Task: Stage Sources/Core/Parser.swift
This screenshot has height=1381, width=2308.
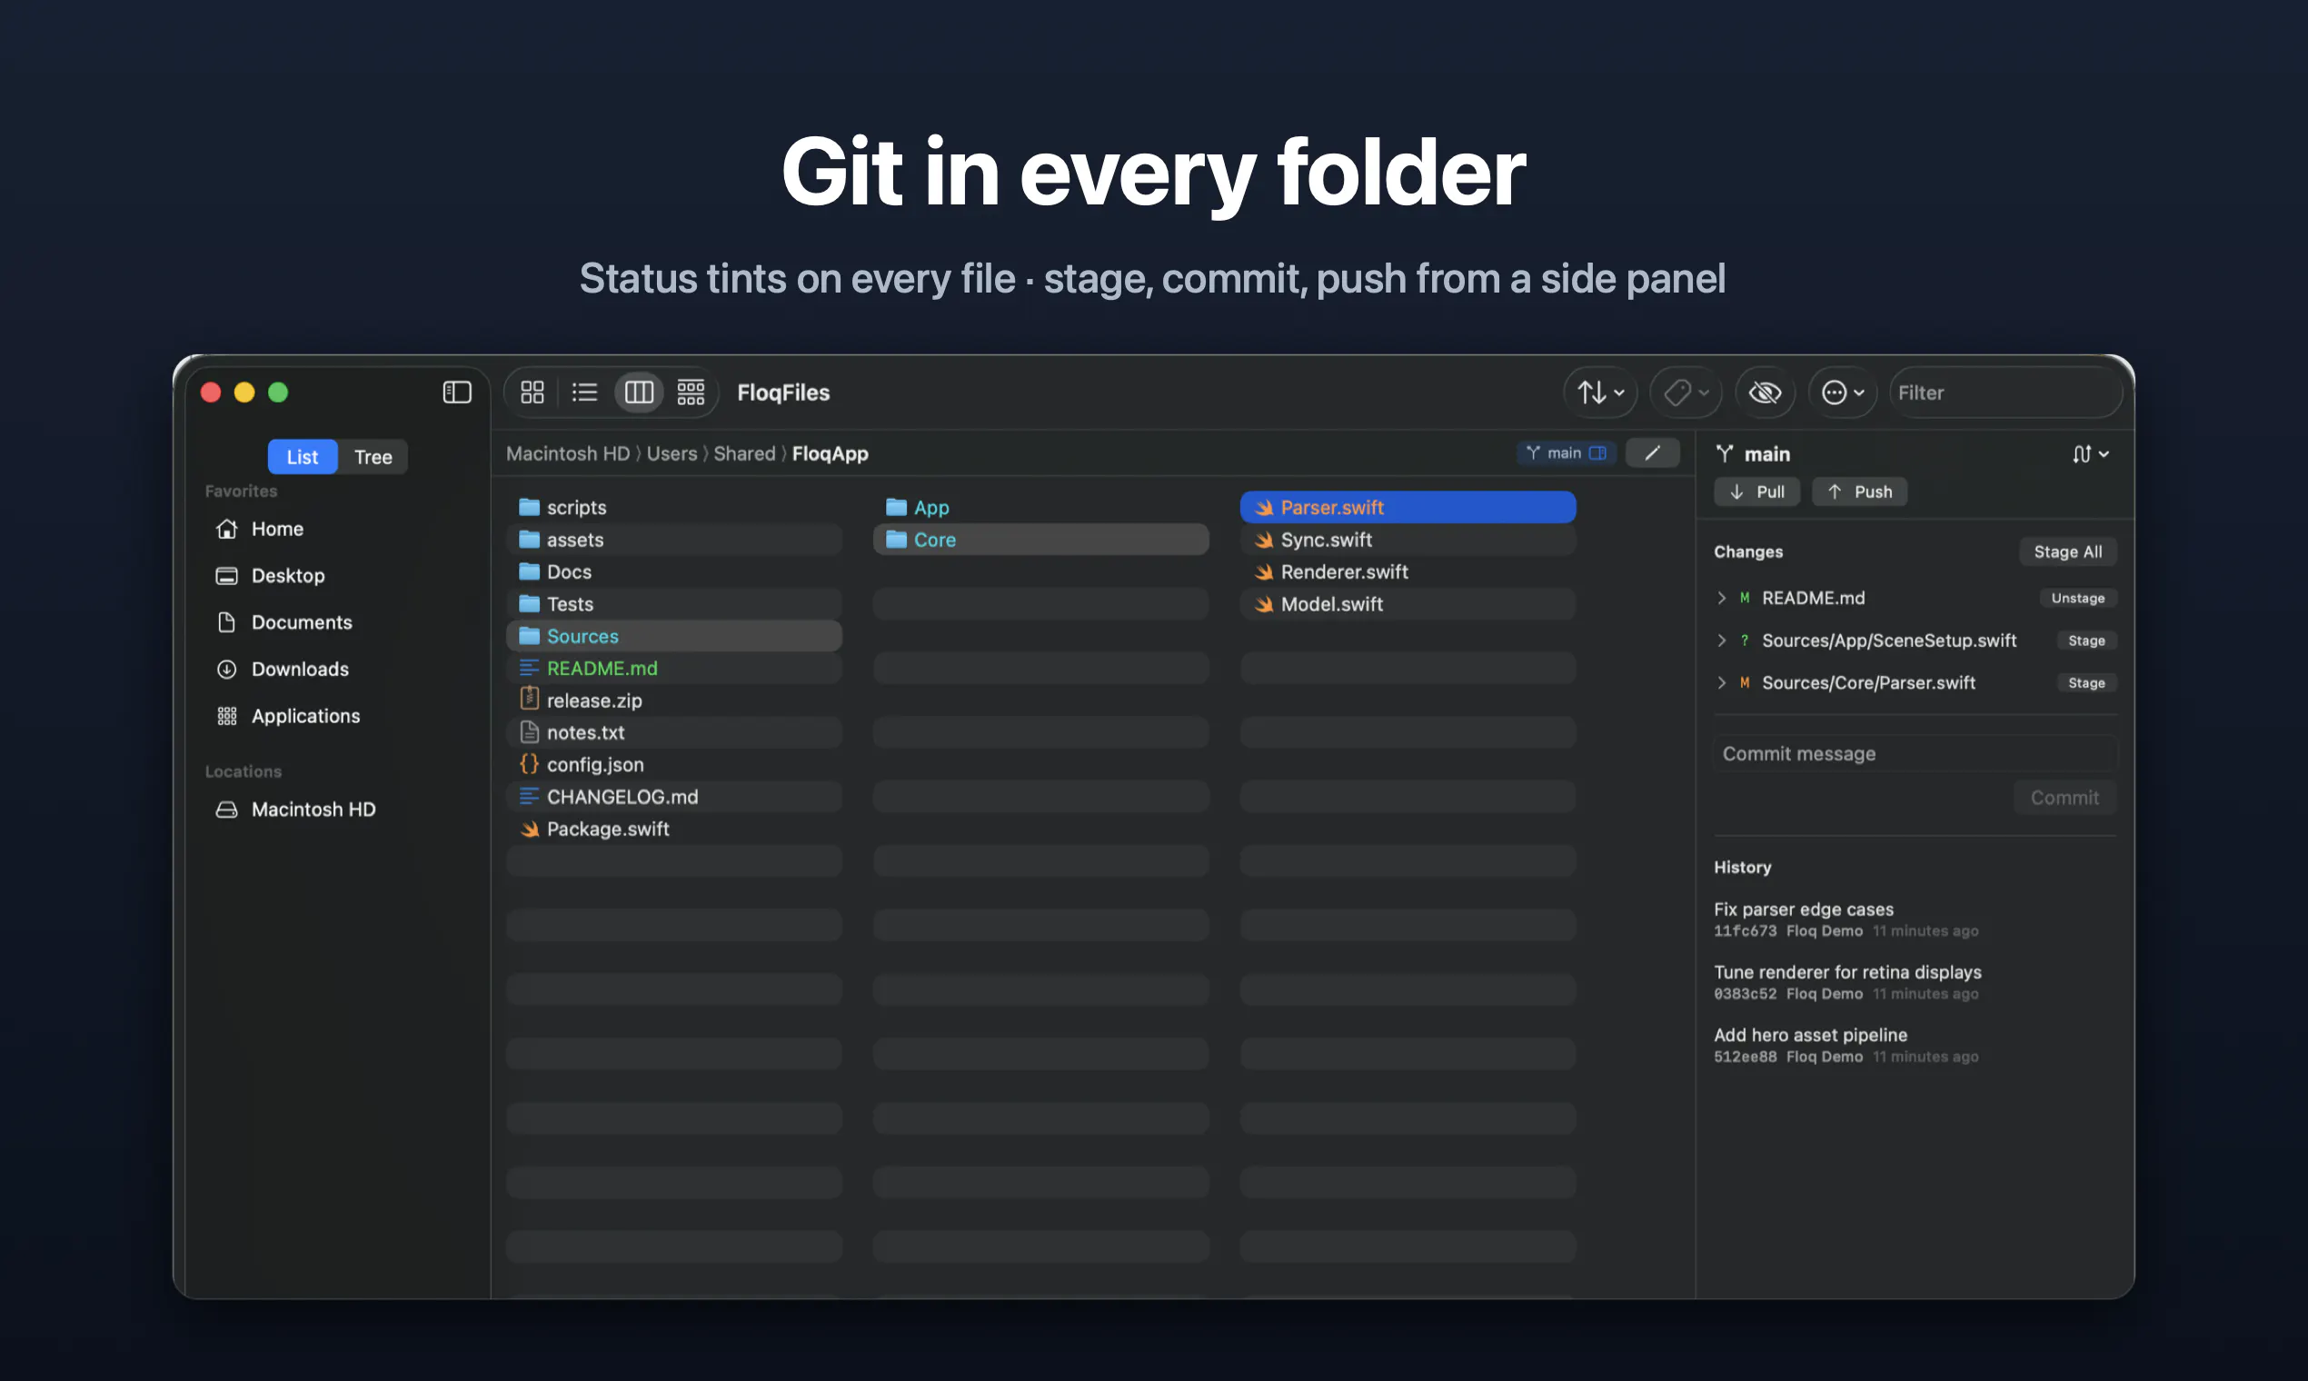Action: pyautogui.click(x=2085, y=682)
